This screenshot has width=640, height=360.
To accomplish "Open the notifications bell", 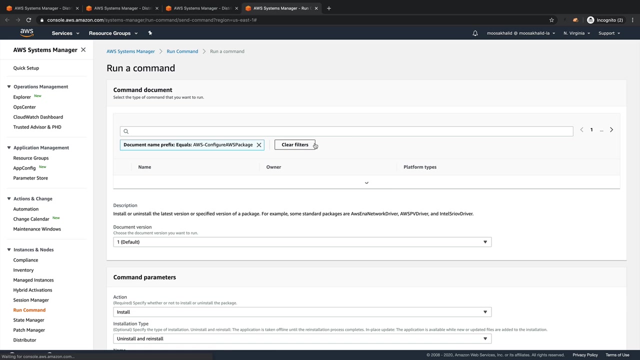I will click(x=475, y=33).
